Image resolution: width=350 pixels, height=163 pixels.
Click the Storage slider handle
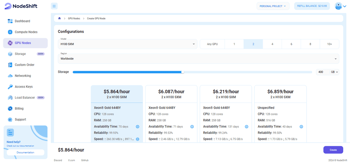(x=182, y=72)
